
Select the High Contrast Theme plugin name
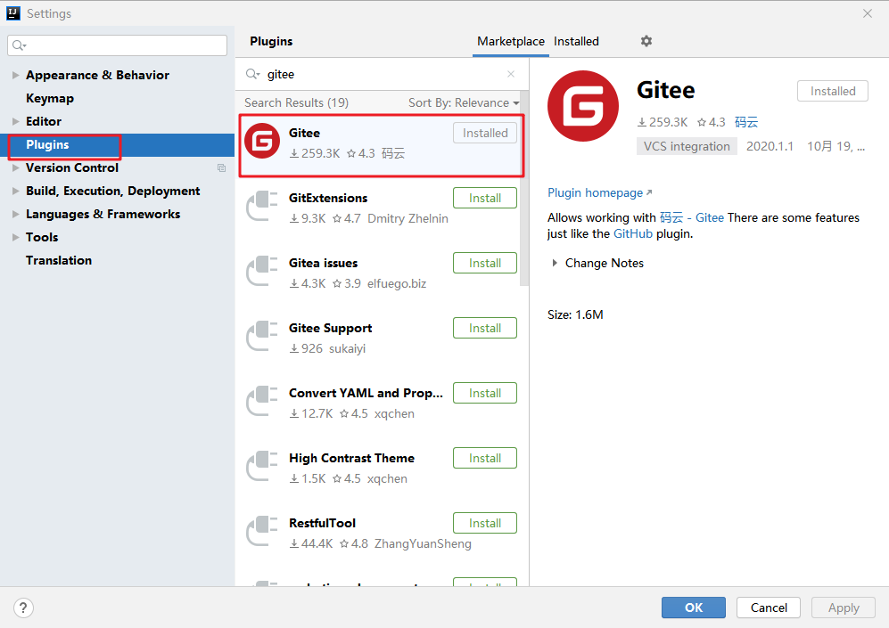pyautogui.click(x=351, y=458)
